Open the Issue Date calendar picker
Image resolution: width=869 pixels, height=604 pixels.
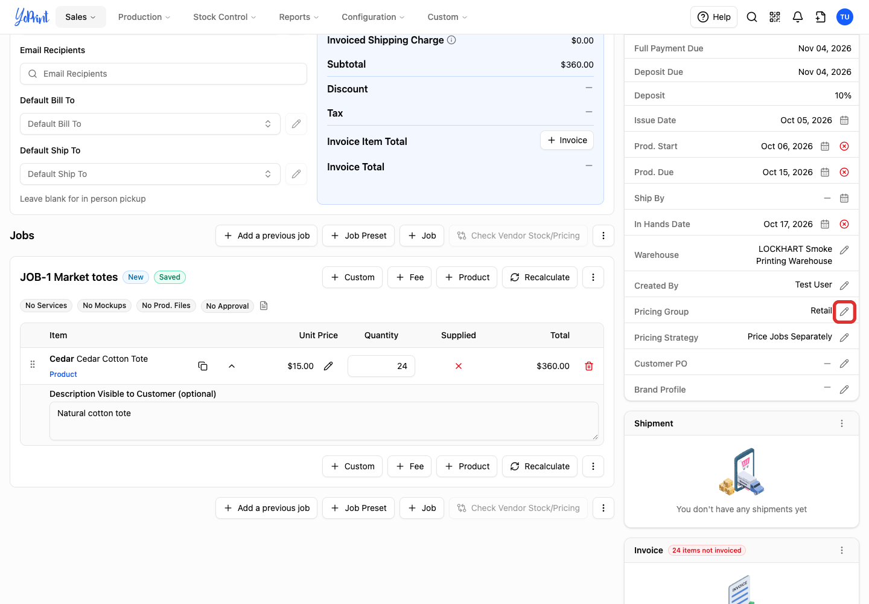click(844, 120)
